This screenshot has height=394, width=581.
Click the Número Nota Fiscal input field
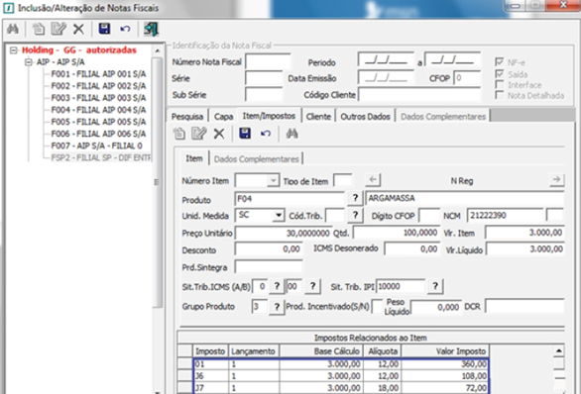click(269, 61)
